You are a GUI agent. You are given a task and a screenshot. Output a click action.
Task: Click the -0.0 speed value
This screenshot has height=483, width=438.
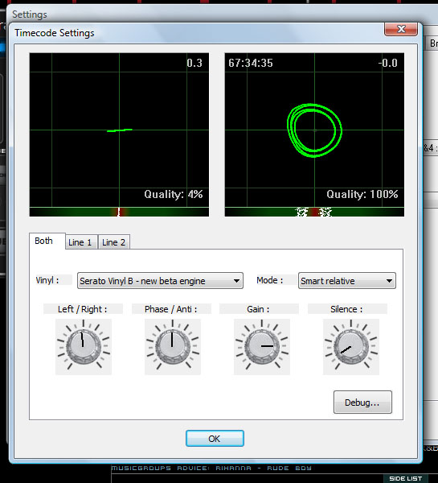click(x=388, y=63)
